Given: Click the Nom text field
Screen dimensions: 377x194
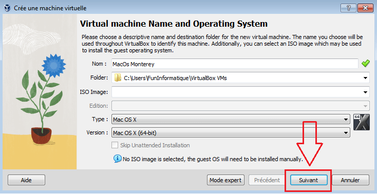Looking at the screenshot, I should tap(235, 64).
